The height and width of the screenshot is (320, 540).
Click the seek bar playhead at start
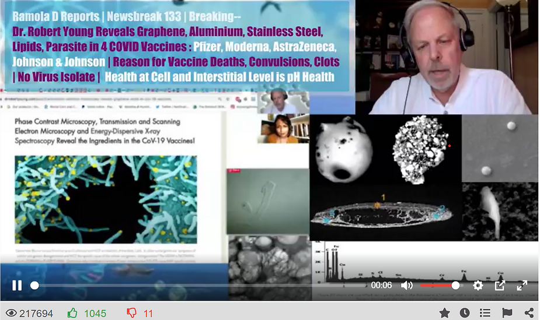tap(34, 286)
